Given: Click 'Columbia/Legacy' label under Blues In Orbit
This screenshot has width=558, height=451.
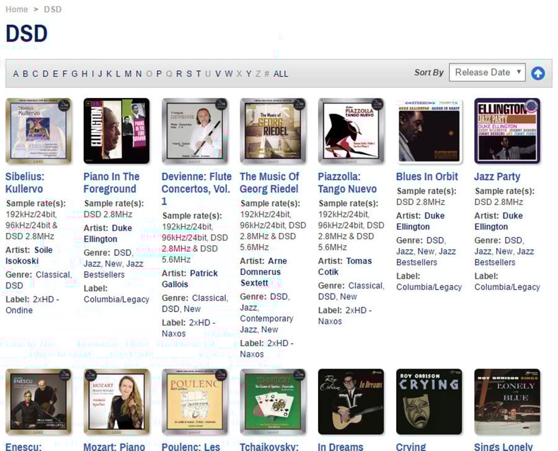Looking at the screenshot, I should [429, 287].
